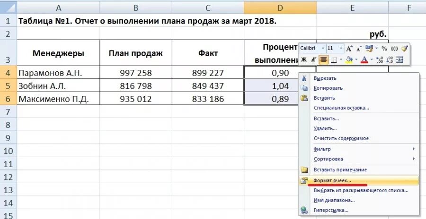Open Специальная вставка... dialog
Viewport: 426px width, 219px height.
(359, 108)
